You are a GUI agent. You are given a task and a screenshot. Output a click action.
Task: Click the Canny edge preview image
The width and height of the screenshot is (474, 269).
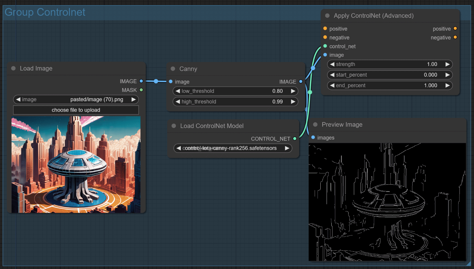[x=387, y=202]
